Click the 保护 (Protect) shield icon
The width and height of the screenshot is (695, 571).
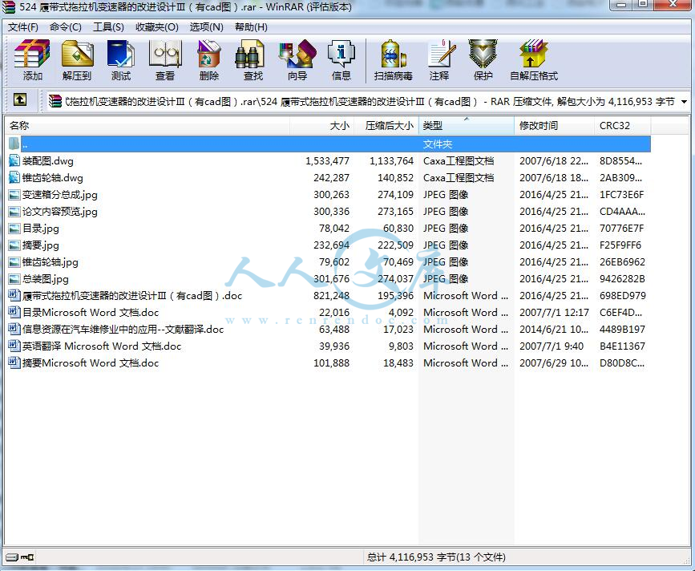click(x=483, y=60)
